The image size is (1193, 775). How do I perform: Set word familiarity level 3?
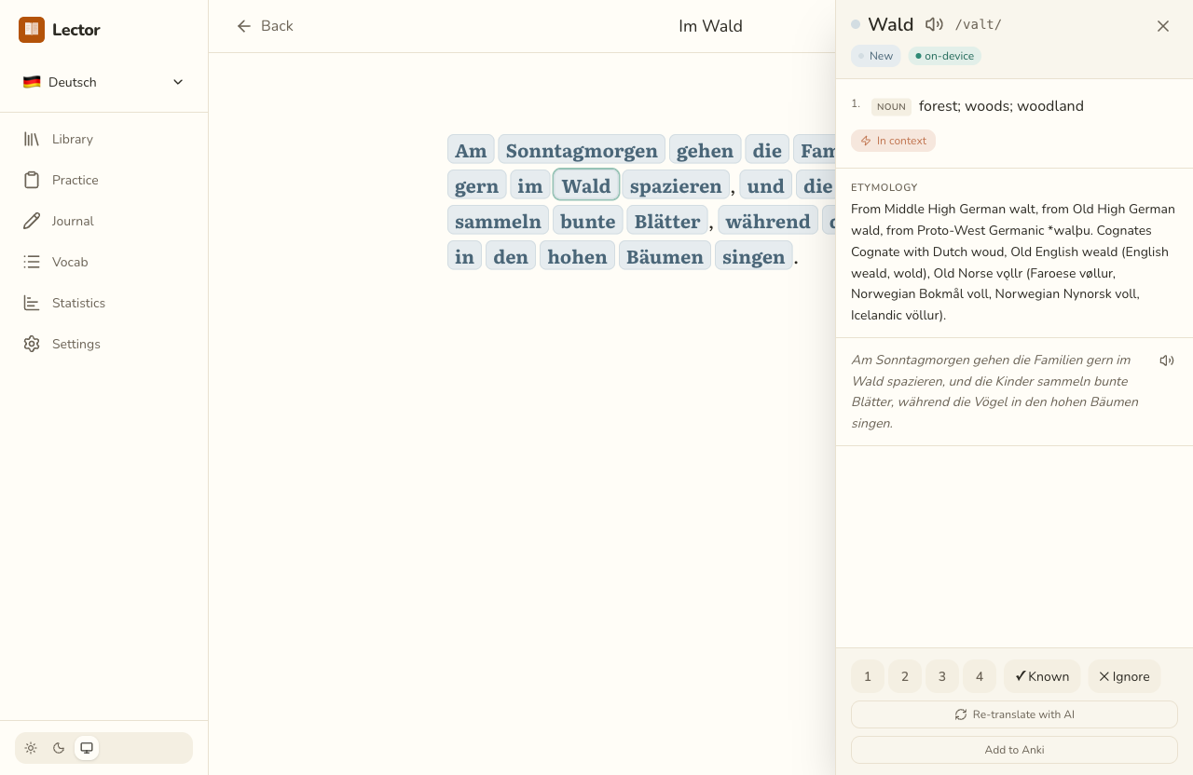tap(942, 676)
